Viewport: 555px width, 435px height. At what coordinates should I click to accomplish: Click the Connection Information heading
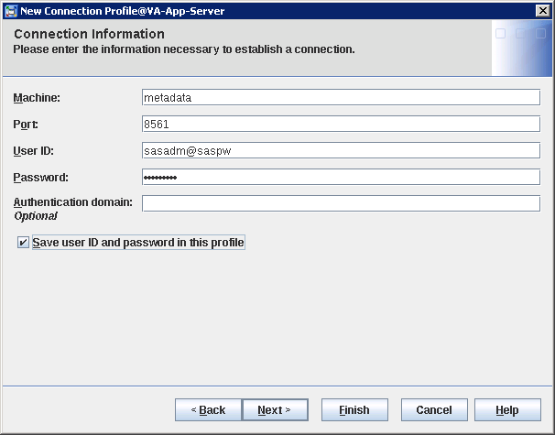point(90,34)
